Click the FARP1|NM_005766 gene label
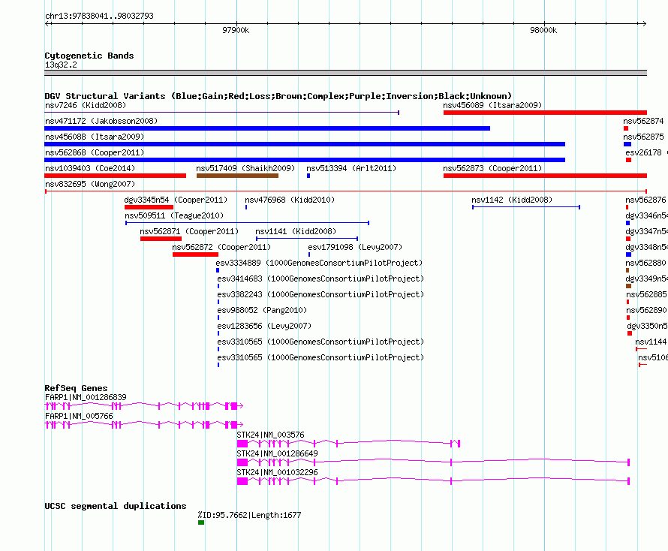Viewport: 668px width, 551px height. tap(79, 416)
